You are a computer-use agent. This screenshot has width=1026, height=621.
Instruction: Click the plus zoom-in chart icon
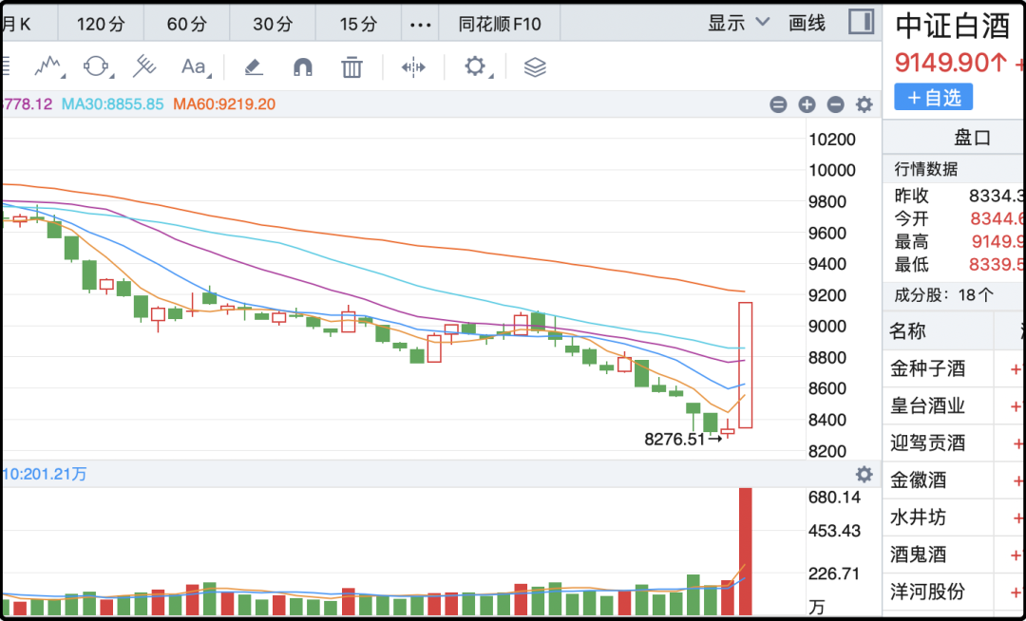tap(807, 104)
